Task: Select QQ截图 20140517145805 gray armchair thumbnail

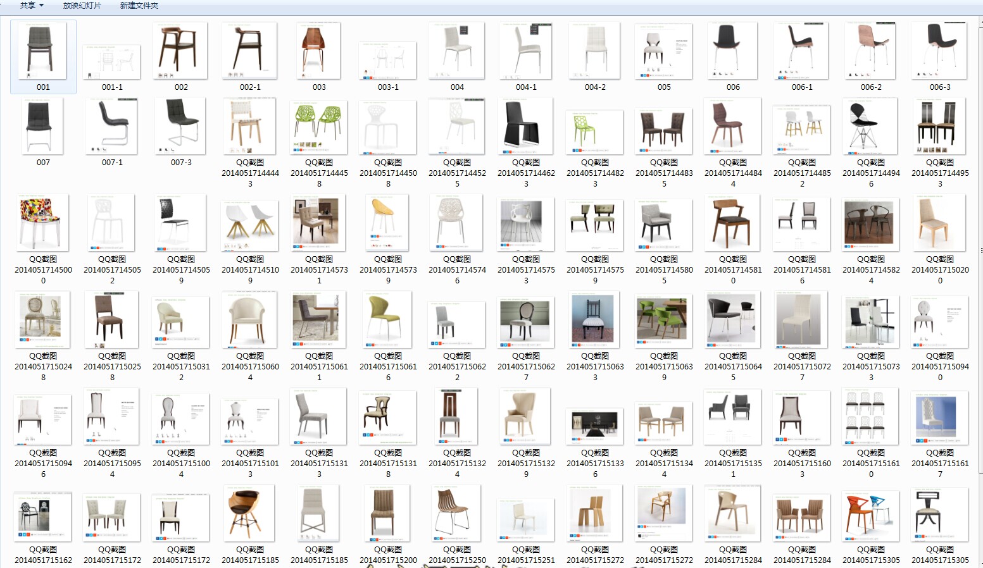Action: [664, 224]
